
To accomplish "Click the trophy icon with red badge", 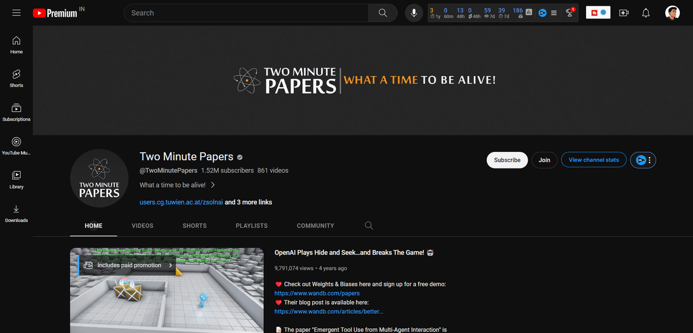I will click(570, 13).
